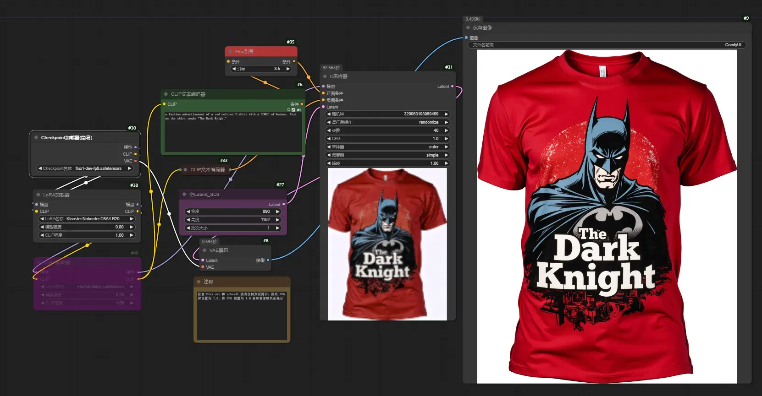Image resolution: width=762 pixels, height=396 pixels.
Task: Toggle the small circle option above the prompt
Action: 289,110
